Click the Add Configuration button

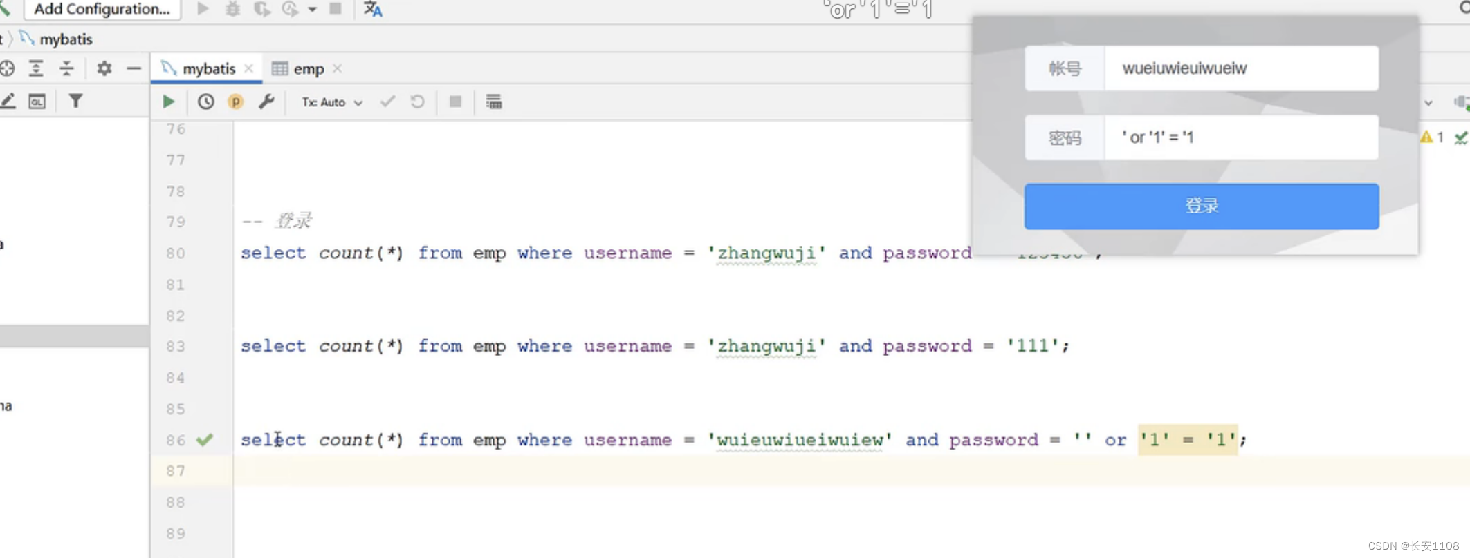[102, 9]
